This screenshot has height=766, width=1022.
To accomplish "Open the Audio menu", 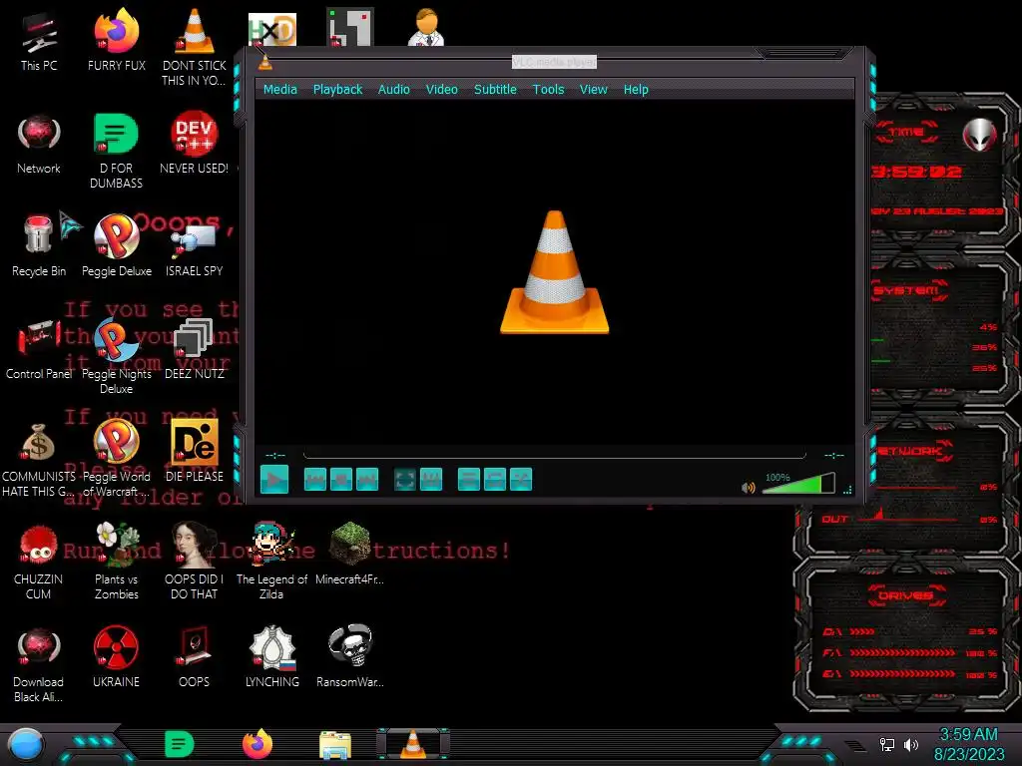I will click(x=393, y=89).
